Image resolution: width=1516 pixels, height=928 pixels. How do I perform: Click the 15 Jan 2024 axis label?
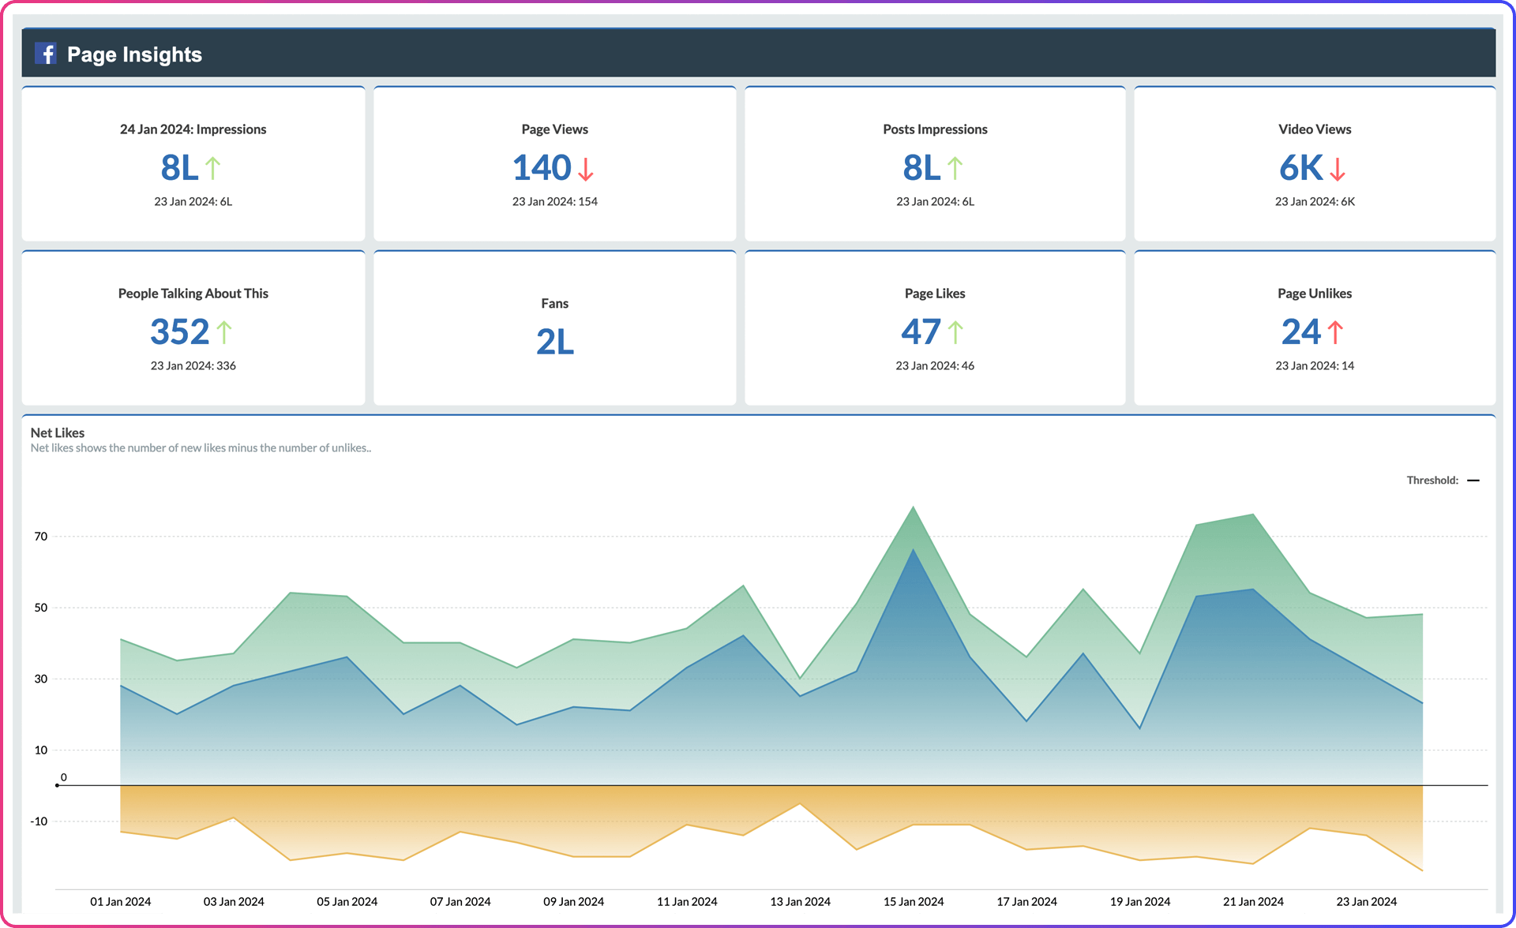tap(913, 900)
